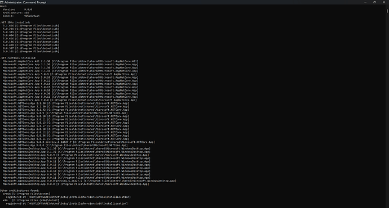Close the Administrator Command Prompt window
The width and height of the screenshot is (389, 208).
(x=384, y=2)
